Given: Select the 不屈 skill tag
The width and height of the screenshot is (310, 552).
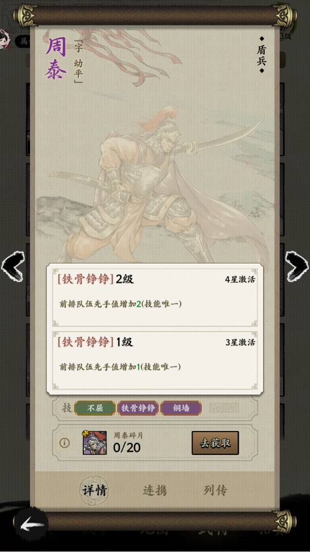Looking at the screenshot, I should (x=95, y=408).
